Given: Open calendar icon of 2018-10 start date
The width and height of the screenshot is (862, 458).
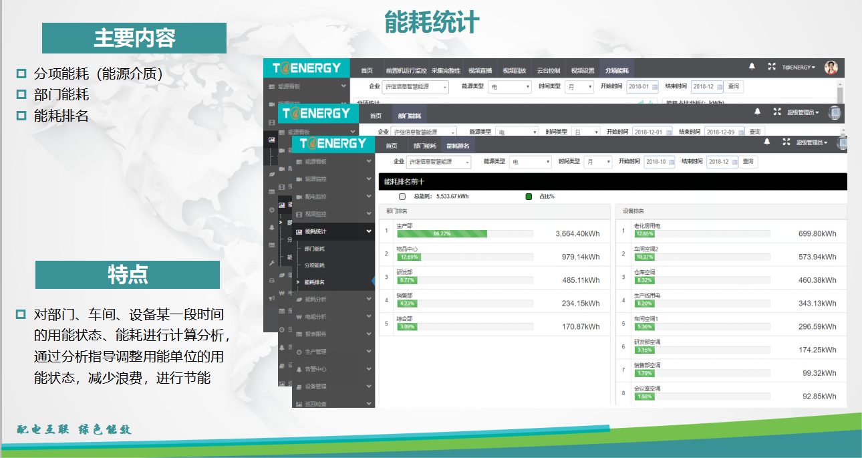Looking at the screenshot, I should (x=670, y=162).
